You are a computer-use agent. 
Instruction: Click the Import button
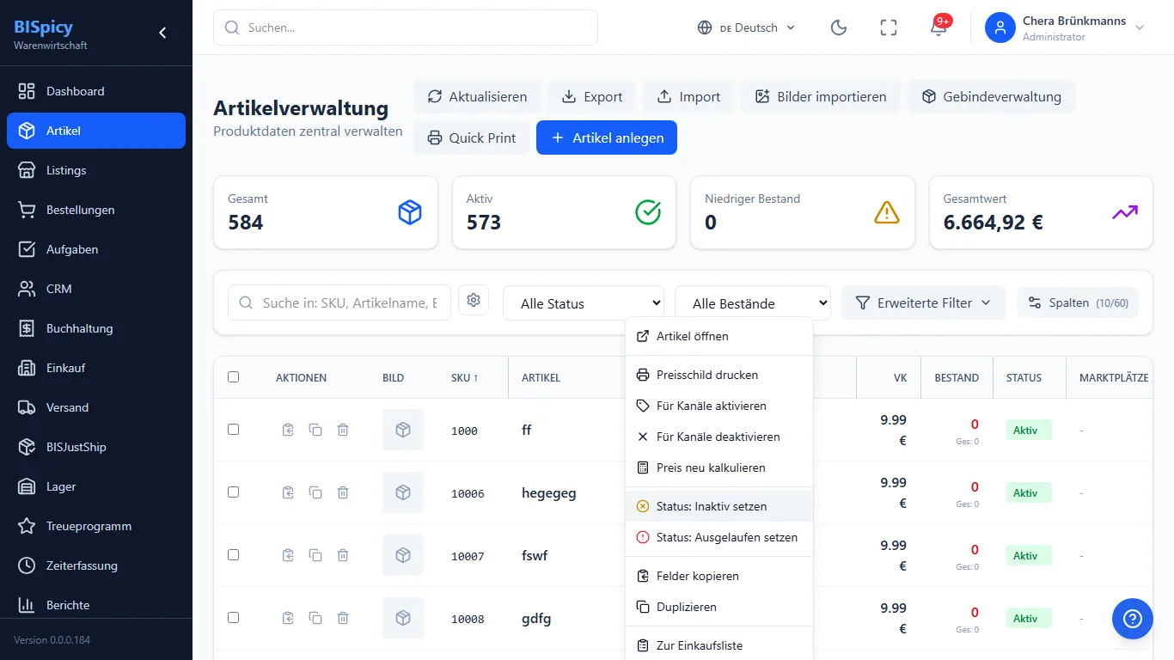[x=688, y=96]
